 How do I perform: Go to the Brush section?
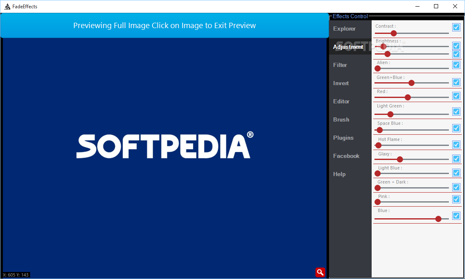[x=341, y=119]
